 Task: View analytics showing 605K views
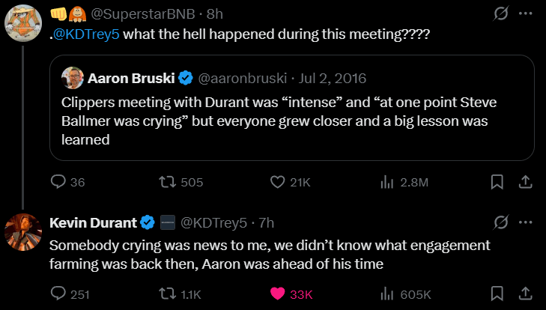point(388,294)
